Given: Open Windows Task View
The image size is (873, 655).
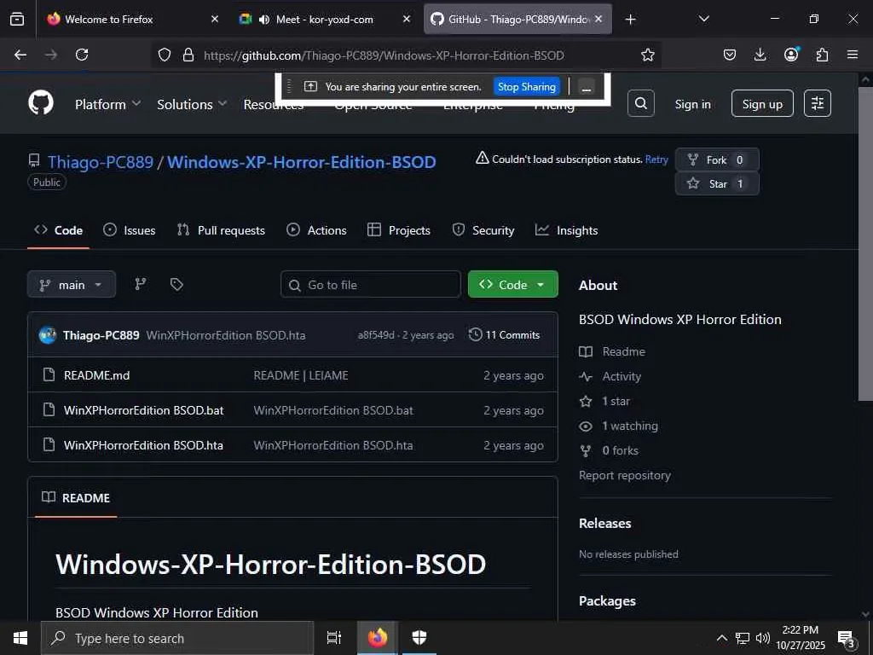Looking at the screenshot, I should [333, 638].
